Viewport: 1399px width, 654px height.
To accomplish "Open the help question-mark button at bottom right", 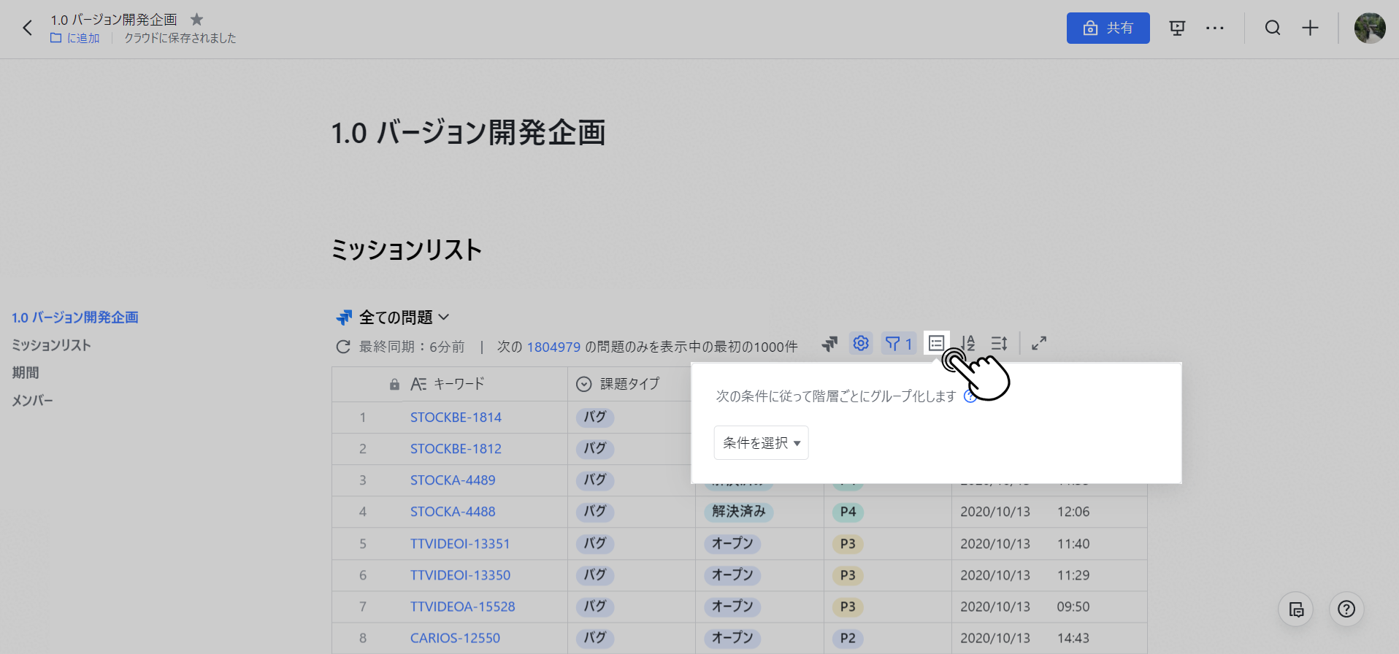I will pos(1346,609).
